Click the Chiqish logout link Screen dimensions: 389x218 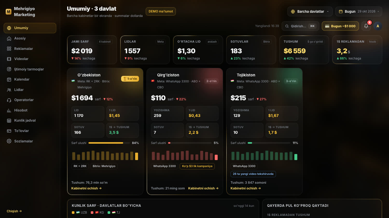[14, 211]
